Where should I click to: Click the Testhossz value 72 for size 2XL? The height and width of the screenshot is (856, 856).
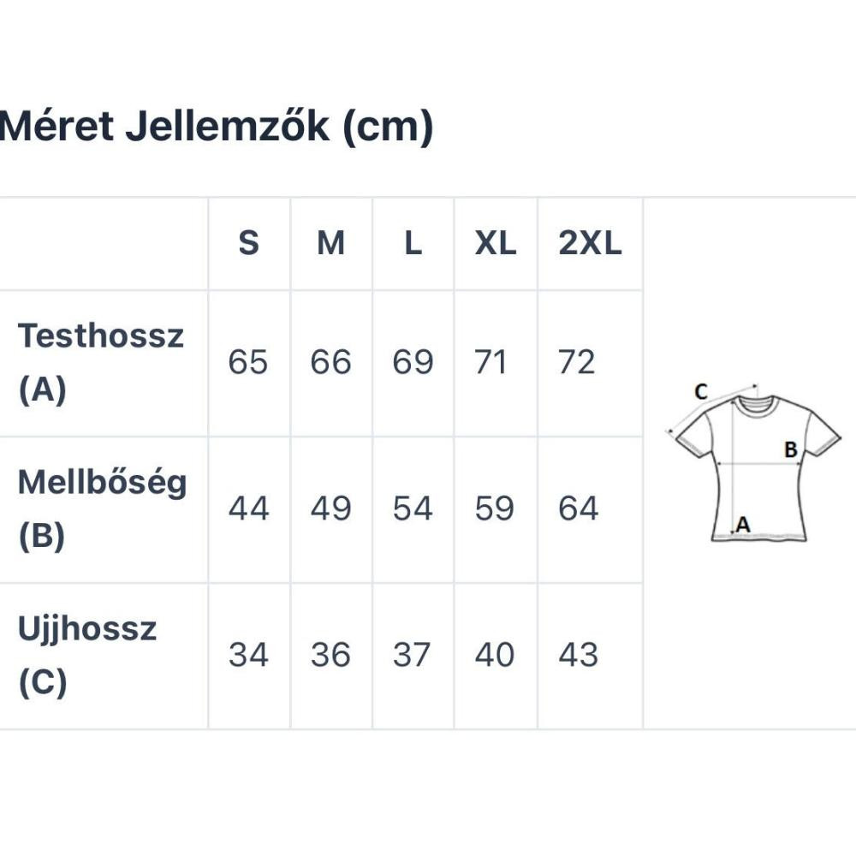coord(576,362)
